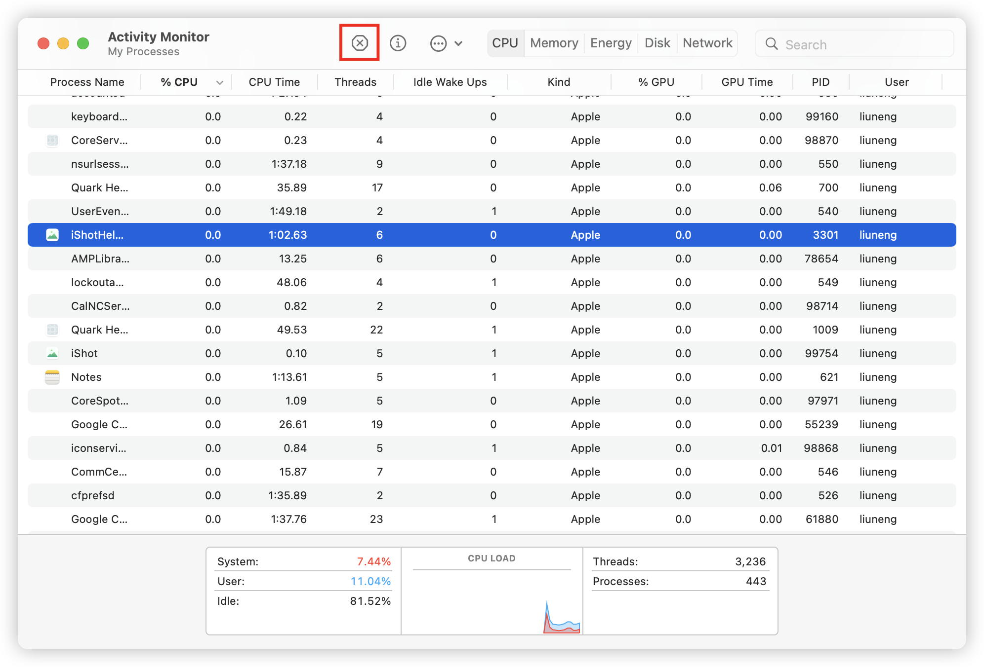Sort by the % GPU column header
This screenshot has height=667, width=984.
pos(656,82)
